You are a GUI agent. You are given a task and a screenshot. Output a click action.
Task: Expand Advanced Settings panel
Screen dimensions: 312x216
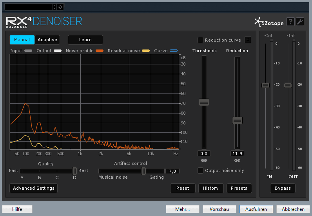coord(34,188)
